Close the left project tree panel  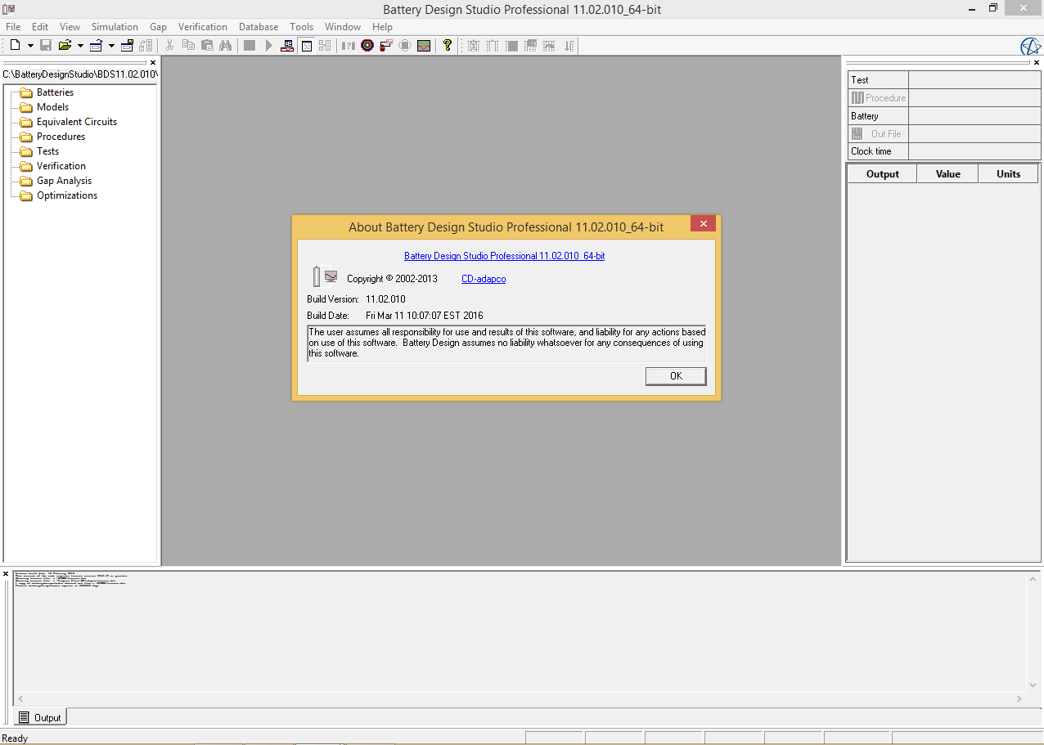(x=153, y=62)
